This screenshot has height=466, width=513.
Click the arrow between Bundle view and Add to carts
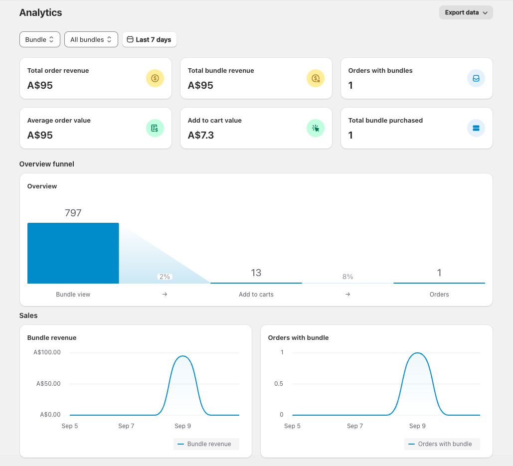tap(165, 295)
